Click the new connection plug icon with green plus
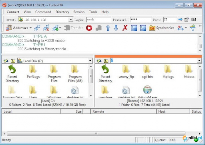This screenshot has width=205, height=145. point(55,28)
